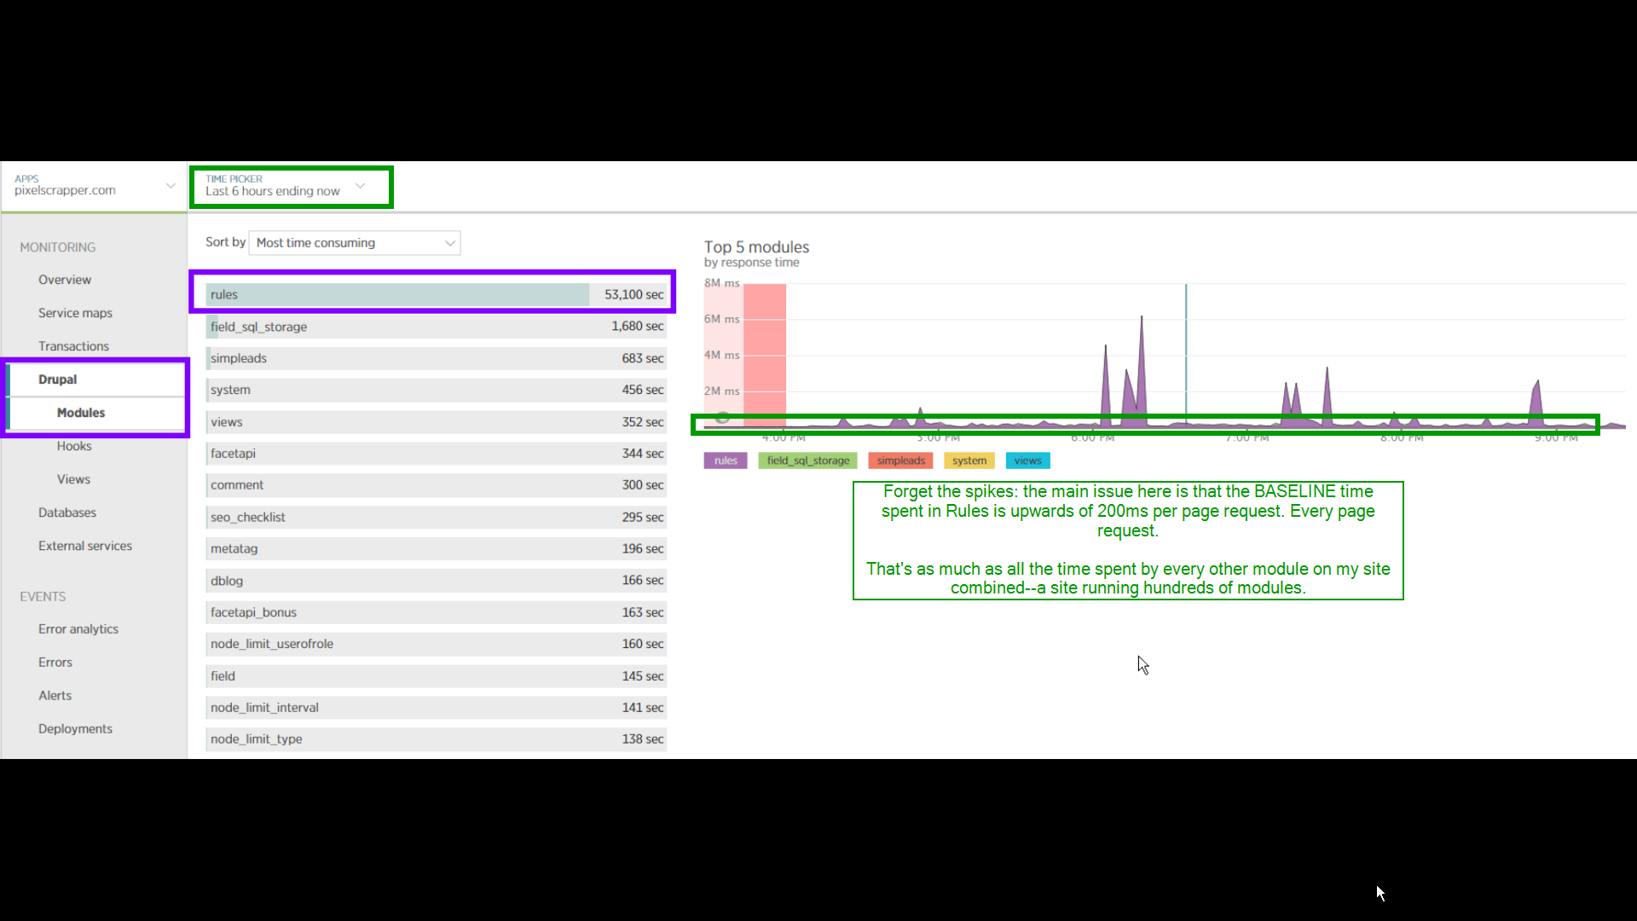Image resolution: width=1637 pixels, height=921 pixels.
Task: Toggle the field_sql_storage legend swatch
Action: tap(807, 460)
